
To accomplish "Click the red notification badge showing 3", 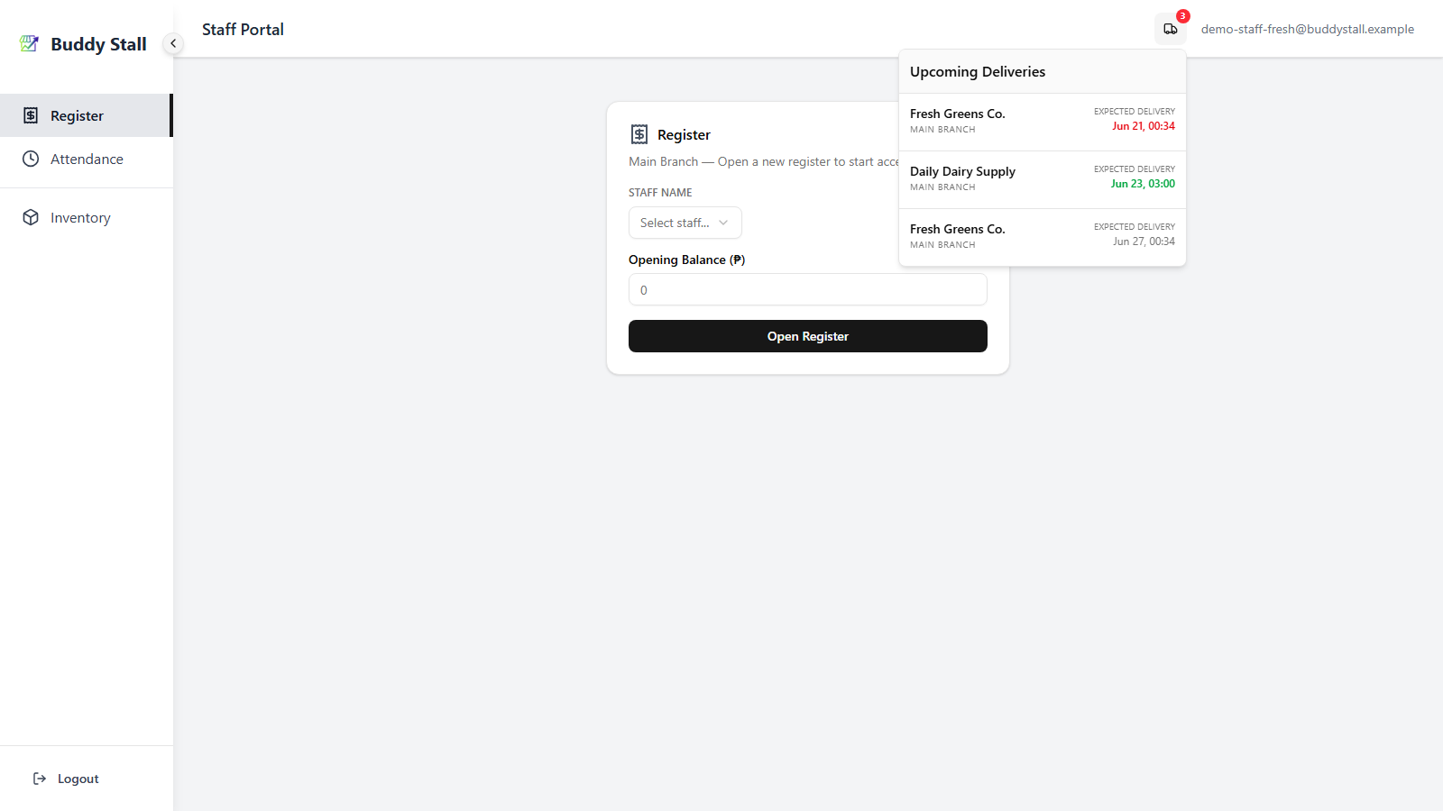I will tap(1183, 16).
